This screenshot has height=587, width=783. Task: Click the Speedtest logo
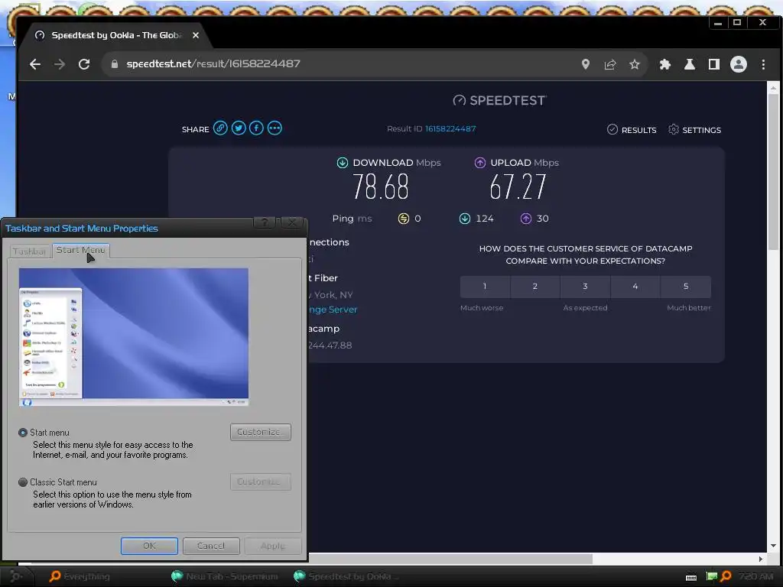click(x=499, y=100)
